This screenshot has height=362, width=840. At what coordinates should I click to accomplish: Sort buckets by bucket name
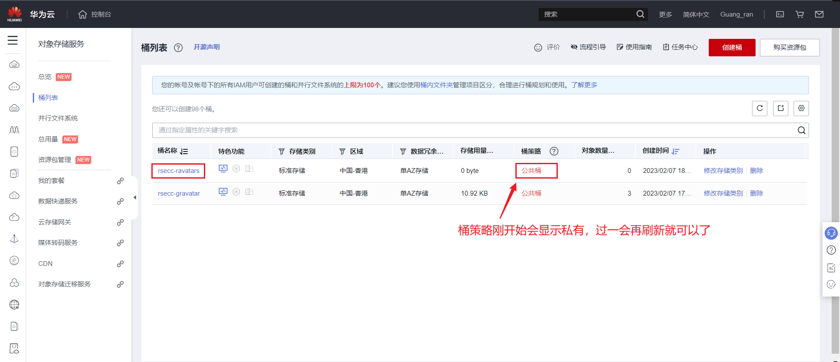click(x=184, y=151)
